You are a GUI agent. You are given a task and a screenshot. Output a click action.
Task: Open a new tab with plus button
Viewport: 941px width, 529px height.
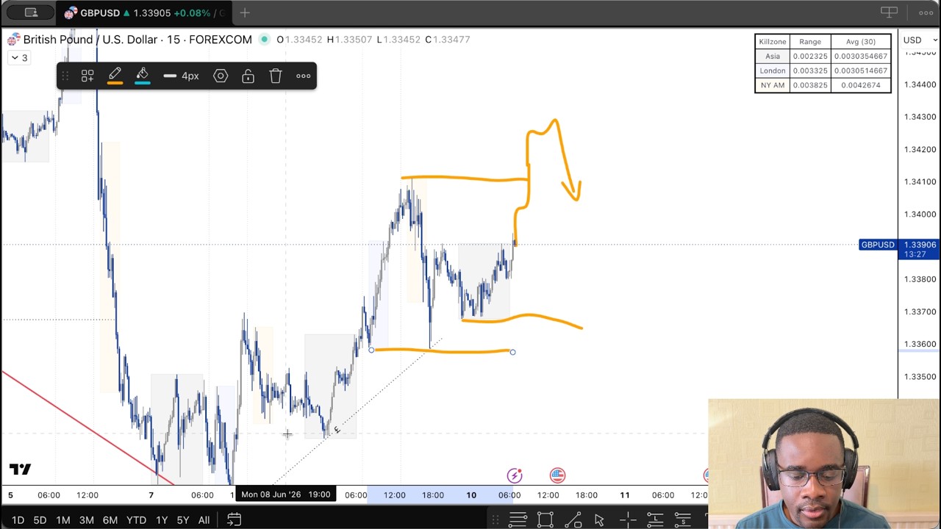coord(245,12)
